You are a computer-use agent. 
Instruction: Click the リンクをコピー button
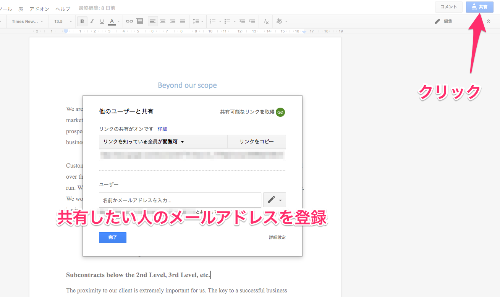click(x=257, y=142)
